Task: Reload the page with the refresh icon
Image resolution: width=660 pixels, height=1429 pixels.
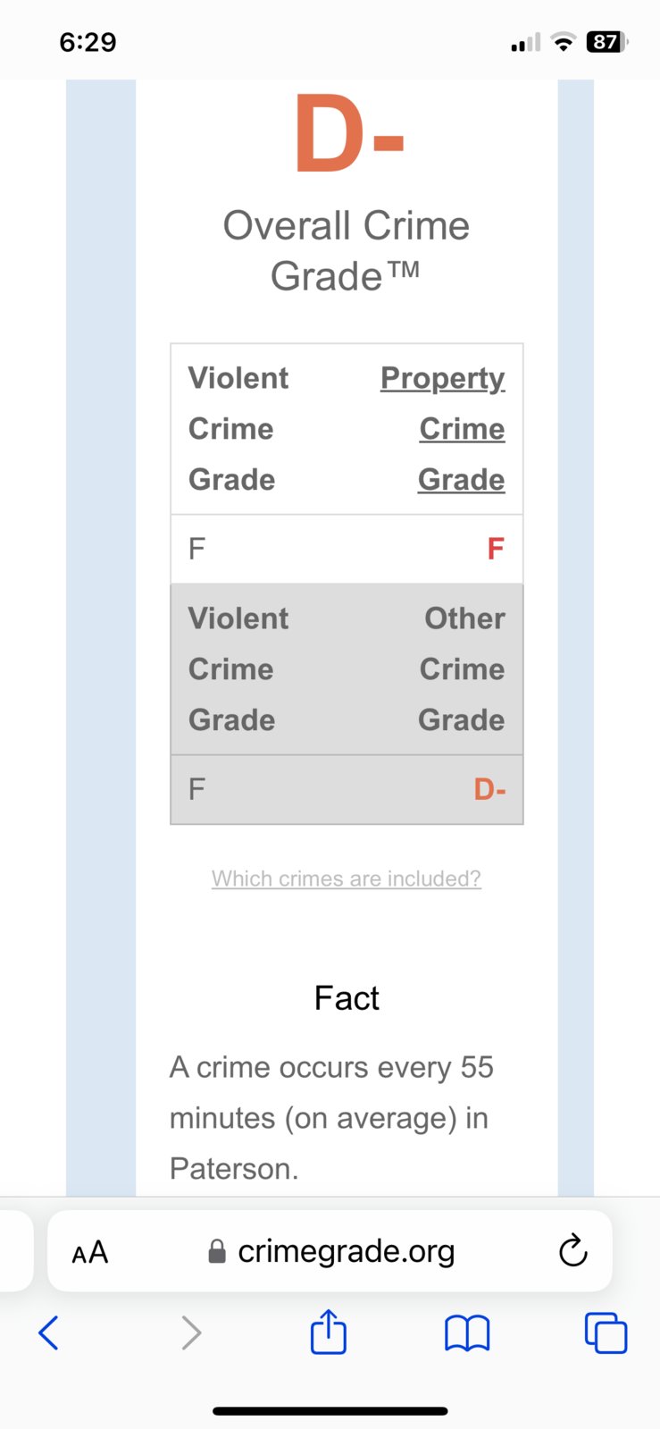Action: click(x=573, y=1251)
